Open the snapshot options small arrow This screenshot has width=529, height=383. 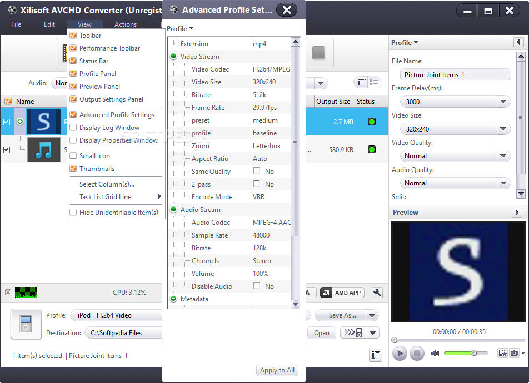tap(523, 353)
